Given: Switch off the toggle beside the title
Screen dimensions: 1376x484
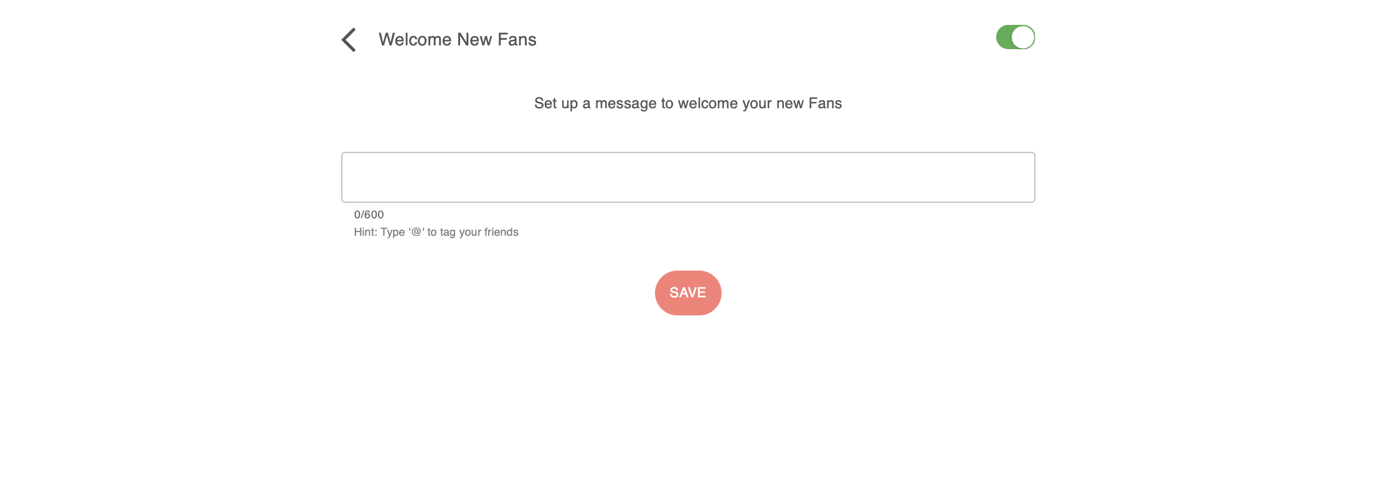Looking at the screenshot, I should tap(1015, 37).
